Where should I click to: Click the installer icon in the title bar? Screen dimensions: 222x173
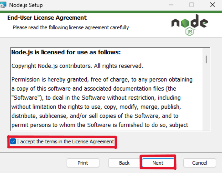click(3, 5)
